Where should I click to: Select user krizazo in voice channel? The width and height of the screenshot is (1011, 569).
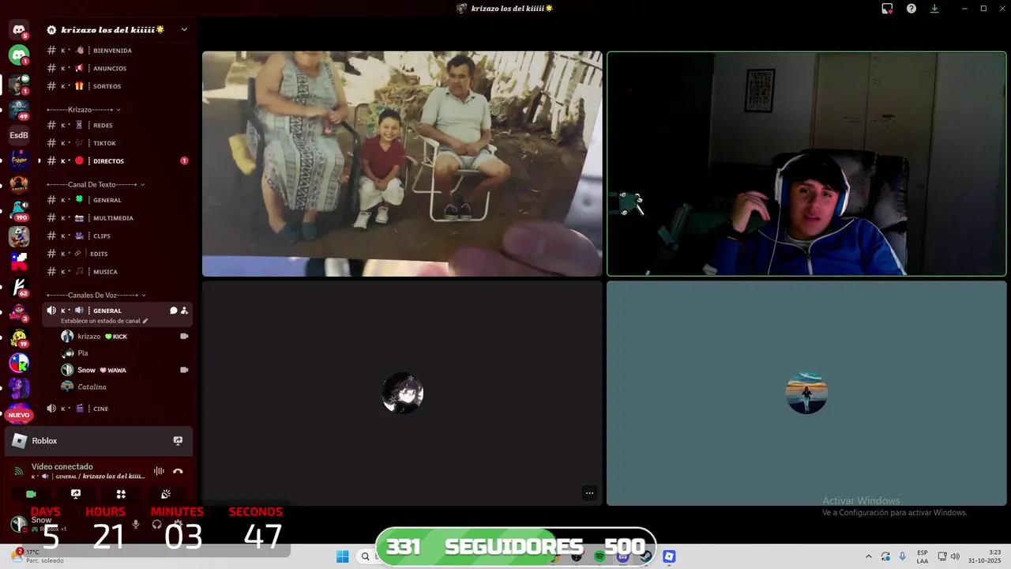point(125,337)
